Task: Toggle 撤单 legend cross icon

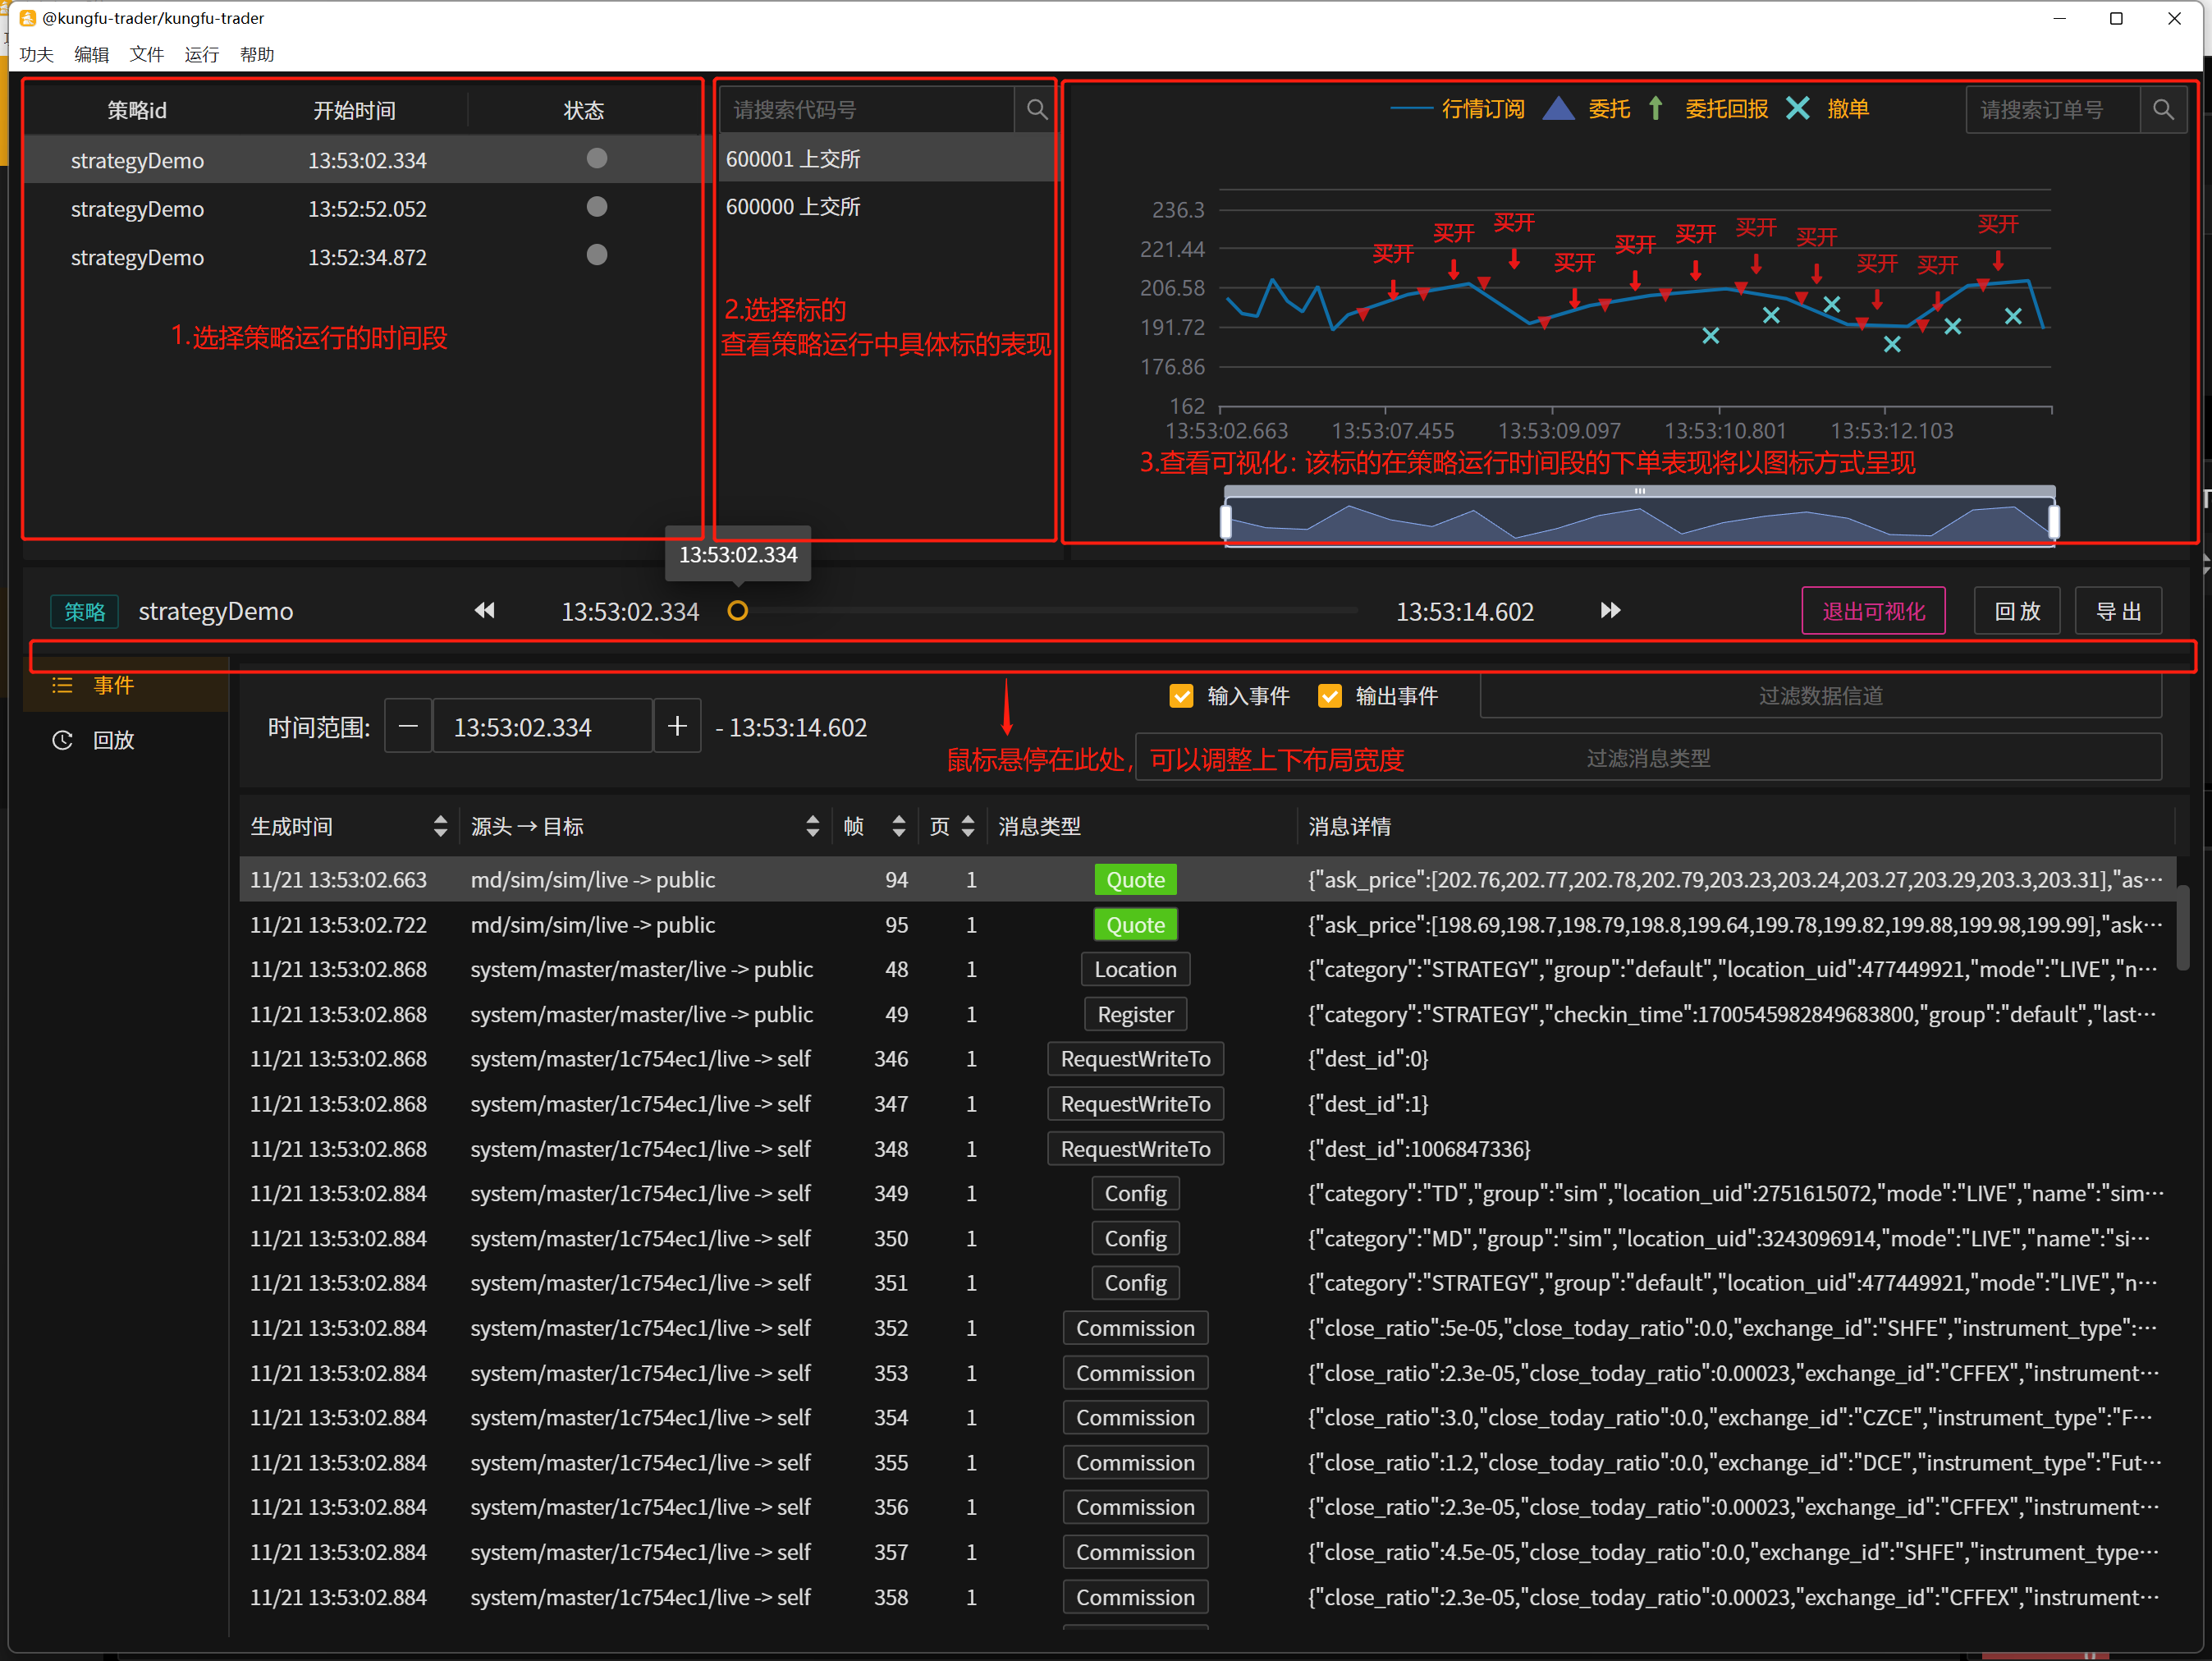Action: pyautogui.click(x=1798, y=108)
